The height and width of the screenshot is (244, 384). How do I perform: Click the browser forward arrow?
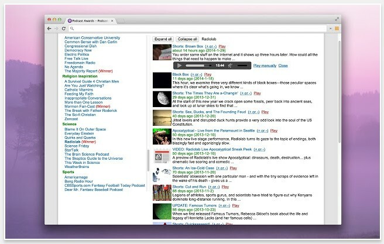(x=56, y=29)
